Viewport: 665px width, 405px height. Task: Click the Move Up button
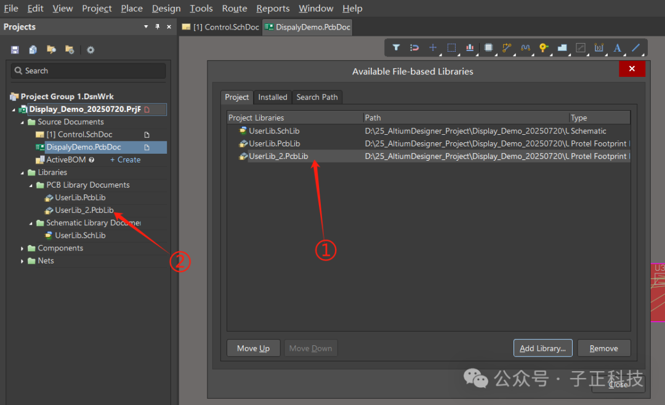tap(253, 348)
